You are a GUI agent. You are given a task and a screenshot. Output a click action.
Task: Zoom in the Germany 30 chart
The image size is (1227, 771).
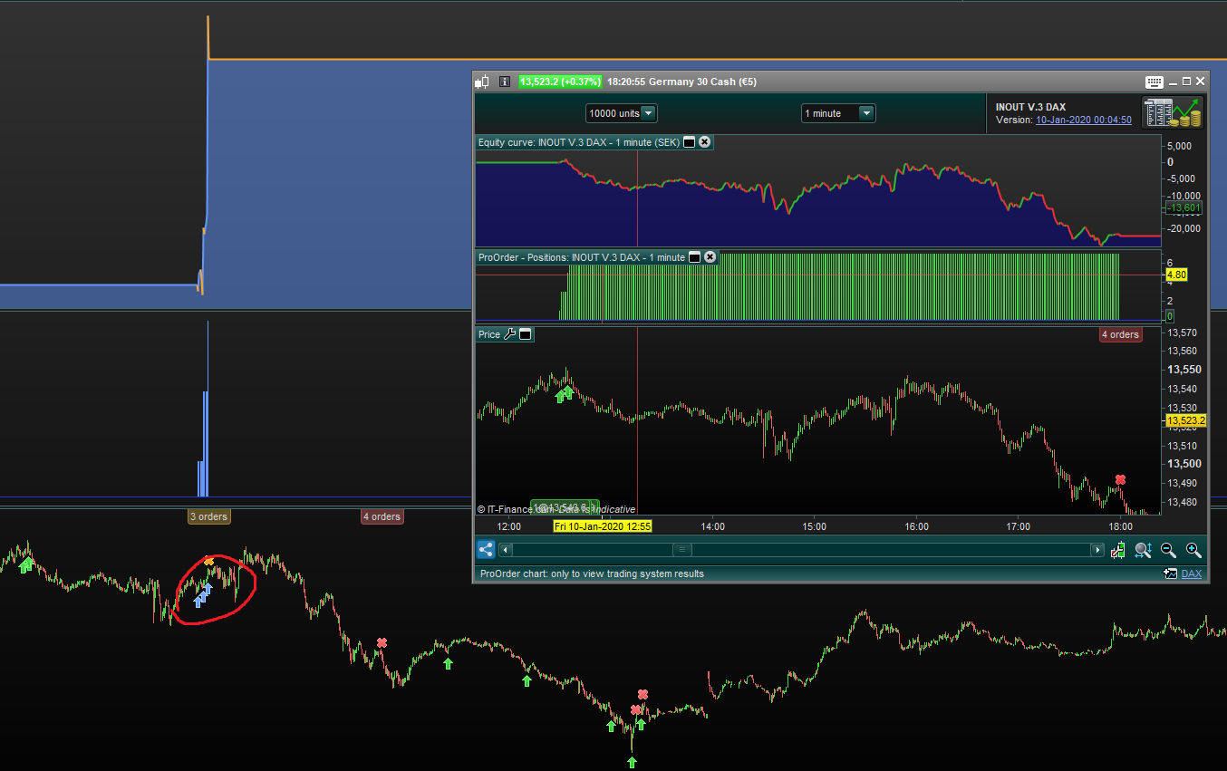[x=1193, y=550]
